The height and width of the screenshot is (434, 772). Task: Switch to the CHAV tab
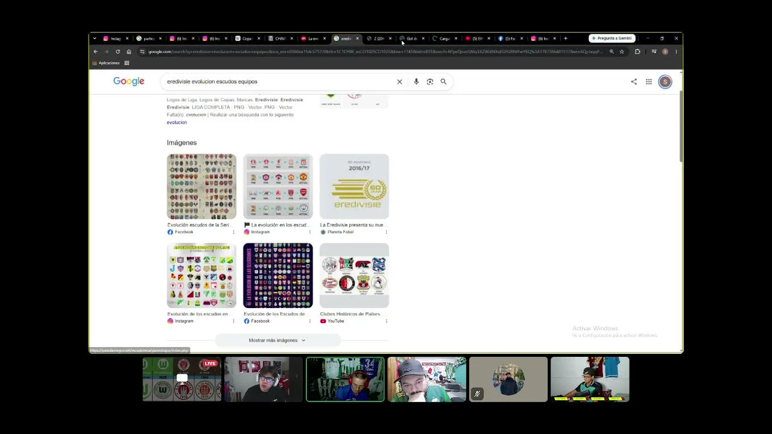coord(280,39)
